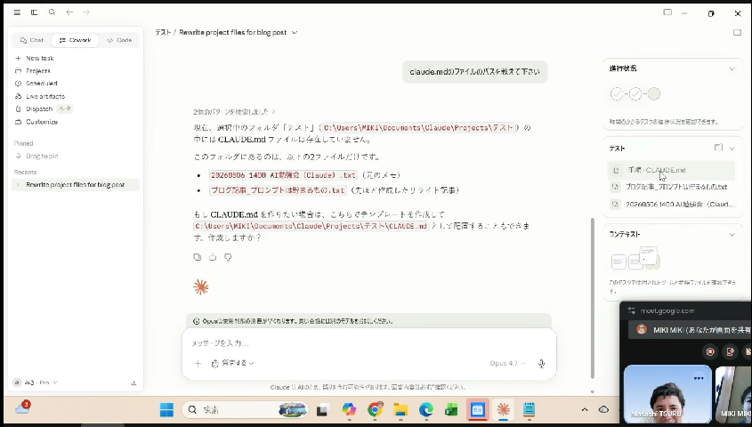752x427 pixels.
Task: Show hidden system tray icons
Action: (x=584, y=409)
